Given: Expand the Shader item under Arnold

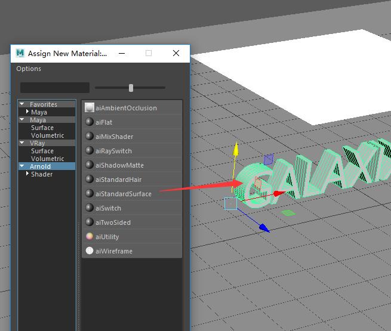Looking at the screenshot, I should (x=27, y=174).
